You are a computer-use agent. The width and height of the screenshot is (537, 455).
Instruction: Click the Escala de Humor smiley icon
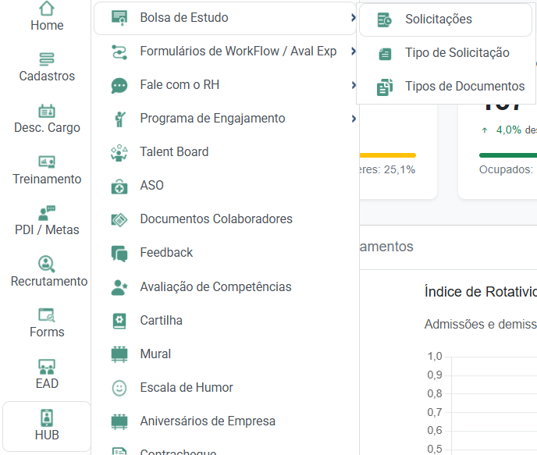click(x=119, y=388)
